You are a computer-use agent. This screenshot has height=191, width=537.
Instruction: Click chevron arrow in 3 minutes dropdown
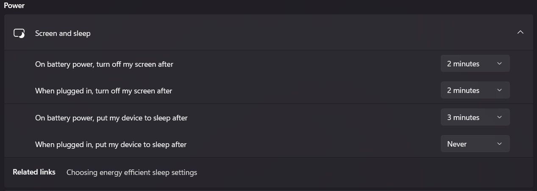(499, 117)
